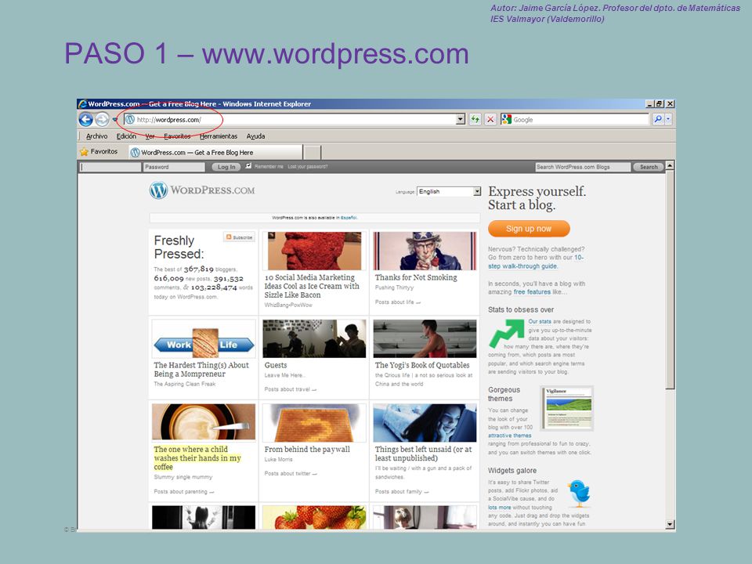Image resolution: width=752 pixels, height=564 pixels.
Task: Open 10 Social Media Marketing Ideas post
Action: coord(312,287)
